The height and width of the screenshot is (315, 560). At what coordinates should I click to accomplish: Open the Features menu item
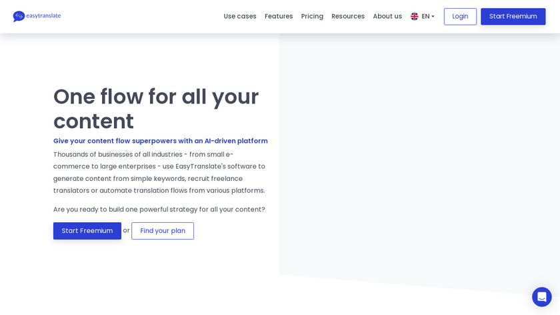[x=279, y=17]
